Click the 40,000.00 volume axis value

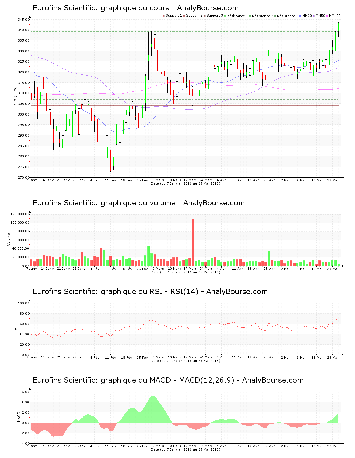click(21, 249)
